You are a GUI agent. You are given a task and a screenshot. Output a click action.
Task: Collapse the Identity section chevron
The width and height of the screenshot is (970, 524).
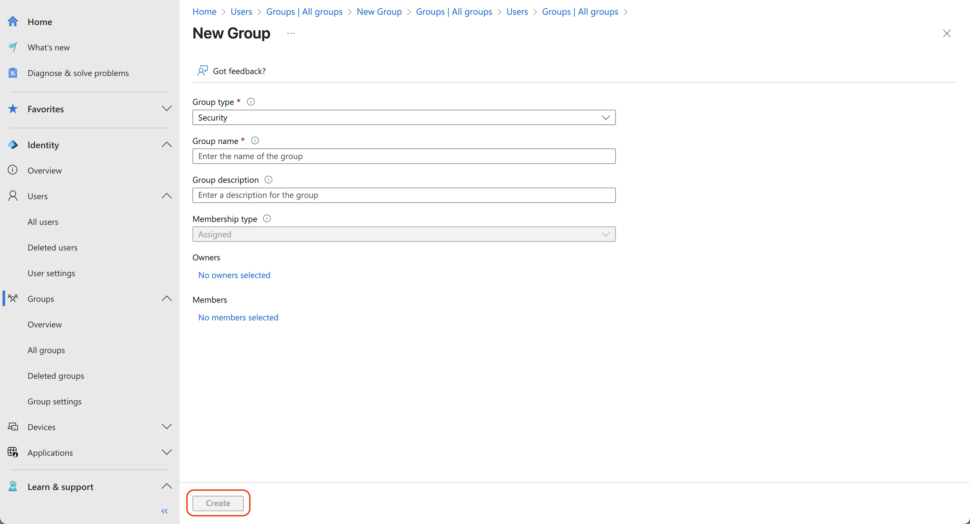[166, 145]
